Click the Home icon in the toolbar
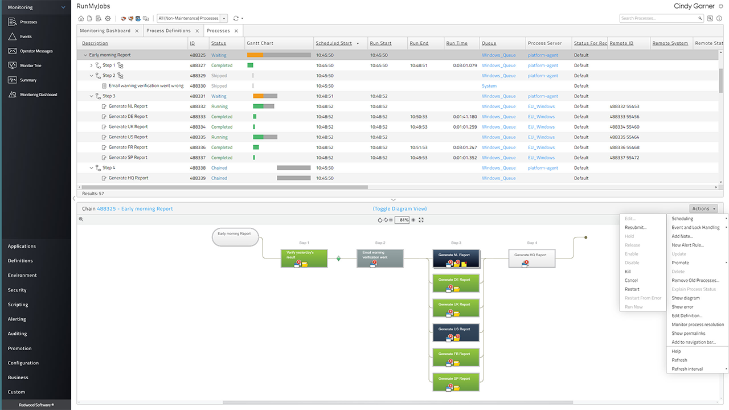The image size is (729, 410). click(81, 18)
